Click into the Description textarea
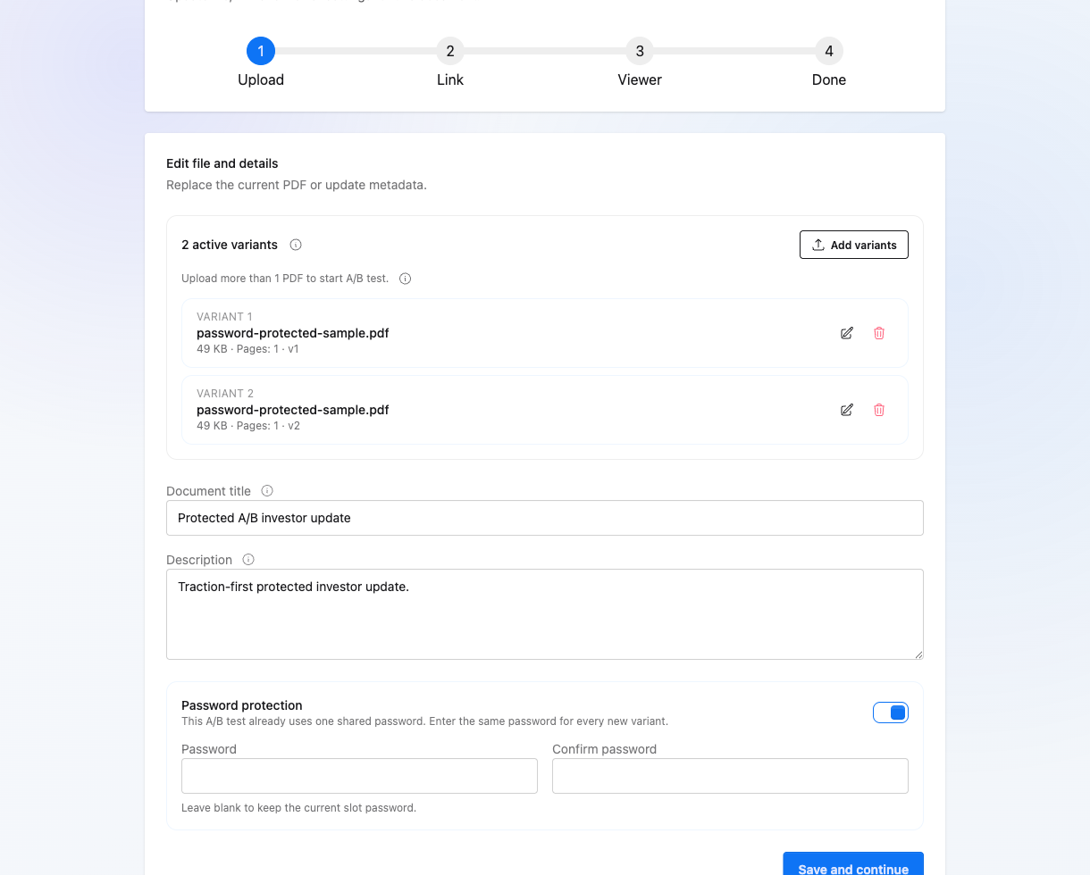 pos(545,614)
